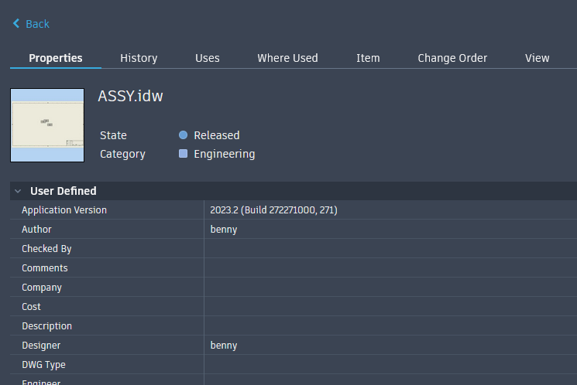Collapse the User Defined section
The image size is (577, 385).
pyautogui.click(x=18, y=191)
